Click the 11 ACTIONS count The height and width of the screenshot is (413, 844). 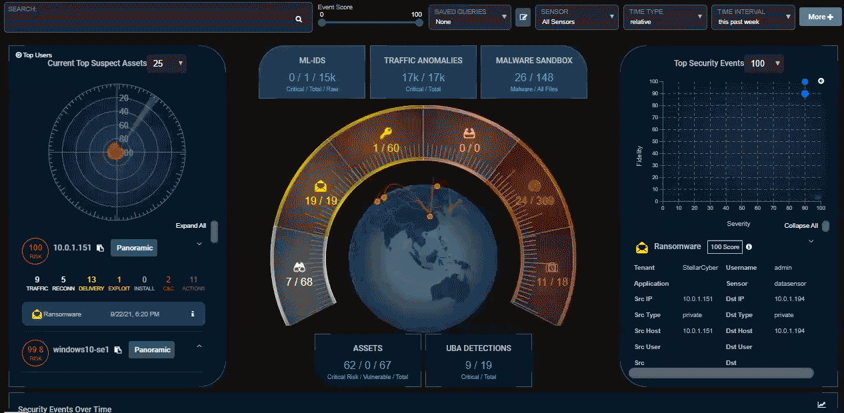(194, 284)
